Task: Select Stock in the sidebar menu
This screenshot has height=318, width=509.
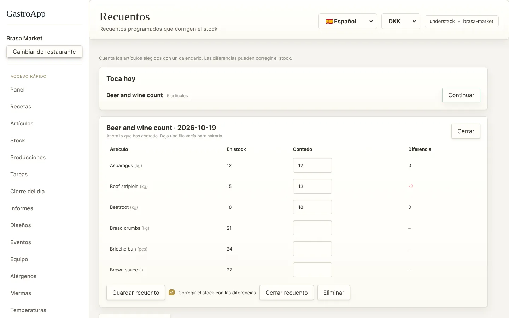Action: pos(18,141)
